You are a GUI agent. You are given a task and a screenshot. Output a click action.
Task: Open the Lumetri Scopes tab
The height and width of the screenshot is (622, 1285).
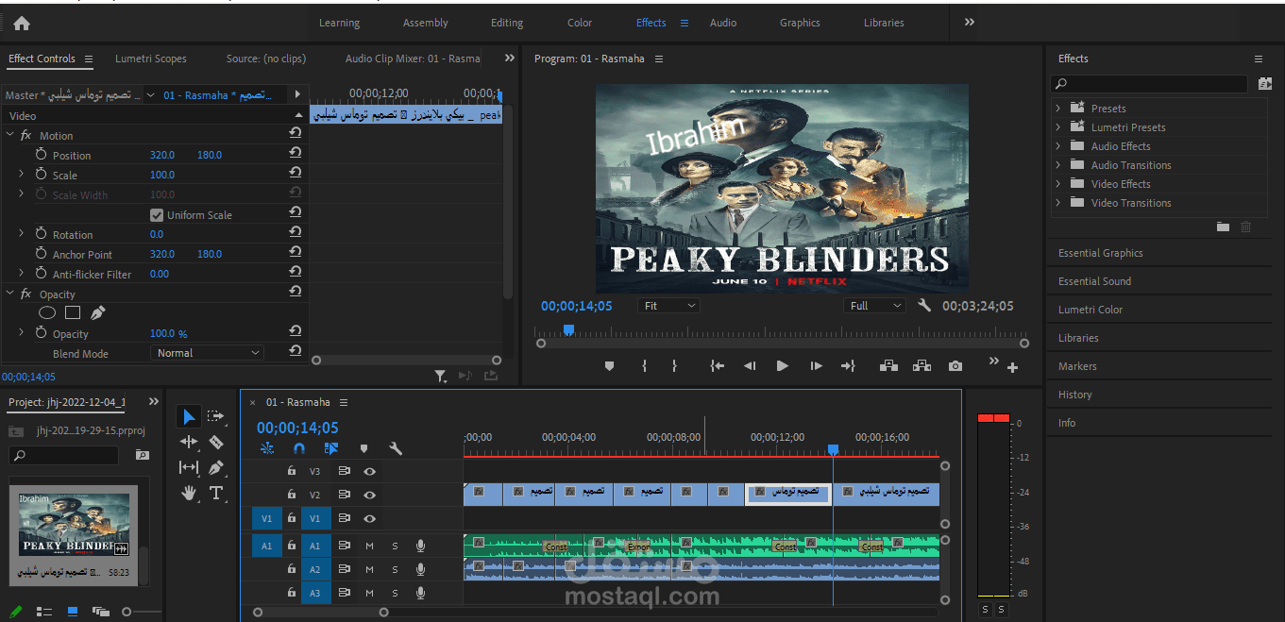(x=151, y=59)
